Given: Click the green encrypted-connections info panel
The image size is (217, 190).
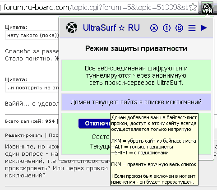Looking at the screenshot, I should pyautogui.click(x=136, y=75).
